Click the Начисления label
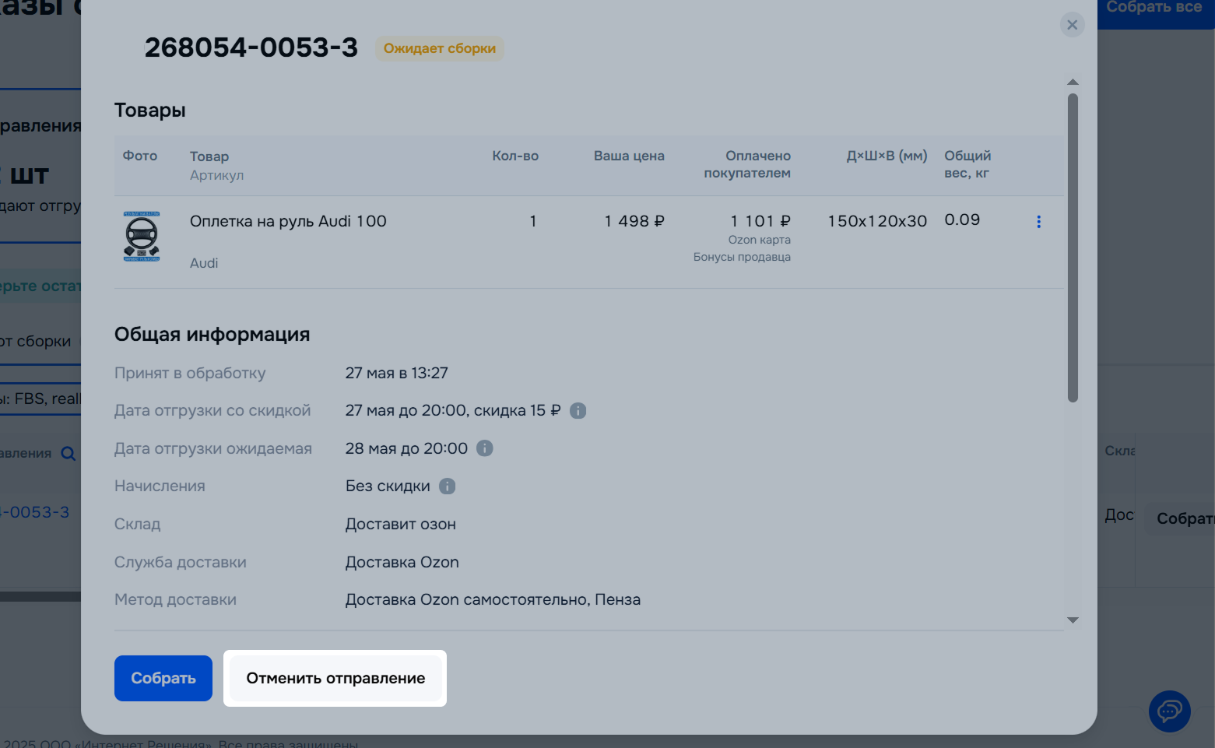 click(160, 486)
